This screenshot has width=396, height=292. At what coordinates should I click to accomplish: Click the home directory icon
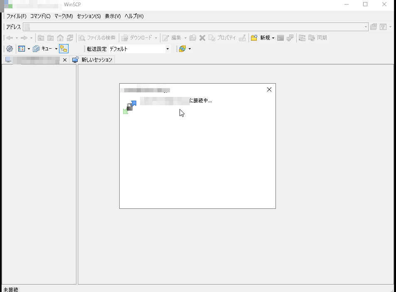pos(60,38)
